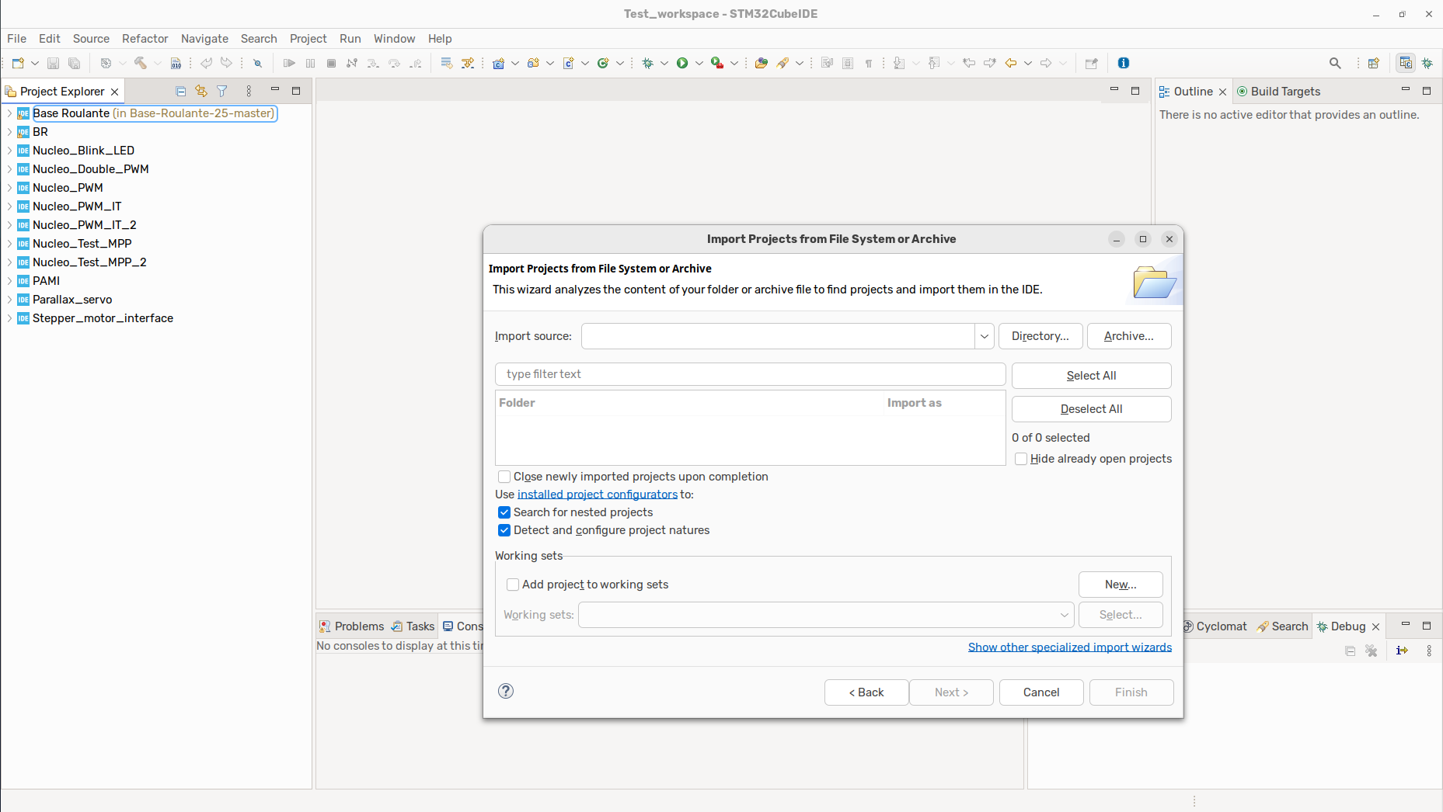
Task: Click the Back button in the dialog
Action: pyautogui.click(x=866, y=692)
